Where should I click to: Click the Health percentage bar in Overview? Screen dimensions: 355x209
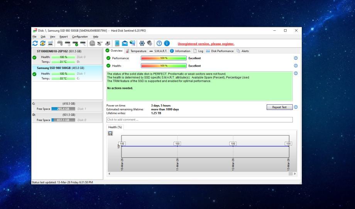click(164, 66)
